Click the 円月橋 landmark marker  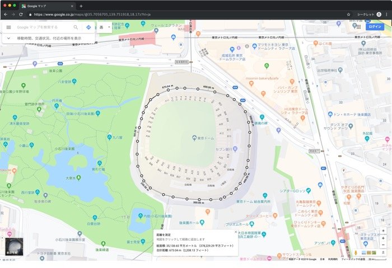(x=57, y=106)
